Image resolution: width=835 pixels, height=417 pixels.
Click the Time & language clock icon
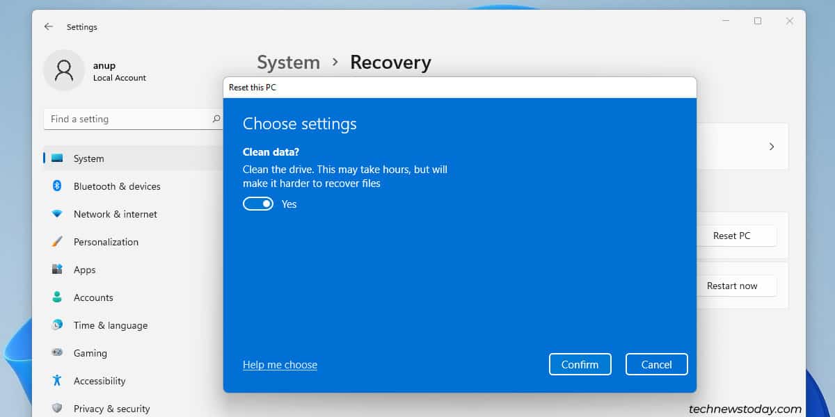pos(58,325)
